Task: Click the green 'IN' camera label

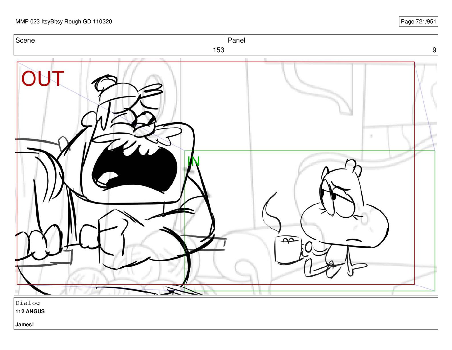Action: 193,161
